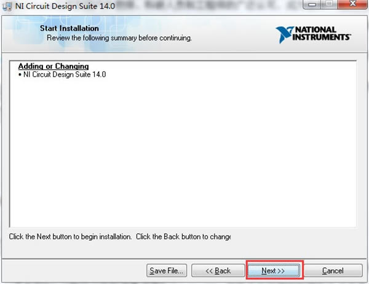Minimize the installer window
369x284 pixels.
pyautogui.click(x=314, y=6)
